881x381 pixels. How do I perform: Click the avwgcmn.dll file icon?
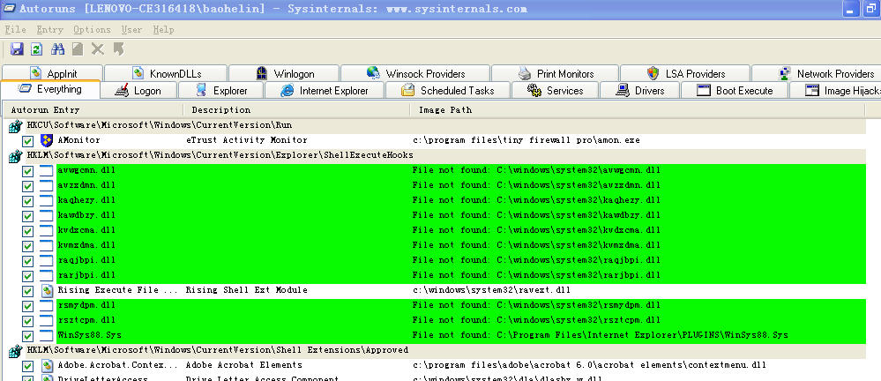click(x=47, y=171)
